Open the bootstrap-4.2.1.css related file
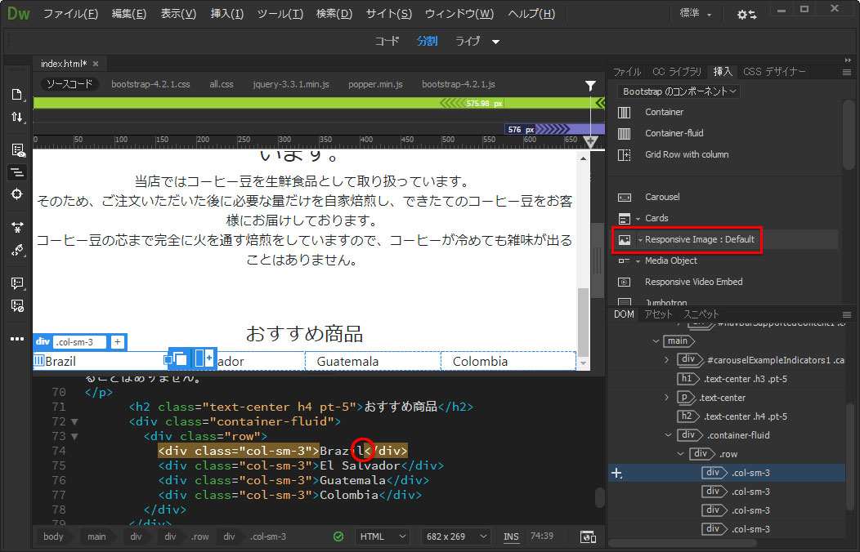860x552 pixels. click(150, 84)
